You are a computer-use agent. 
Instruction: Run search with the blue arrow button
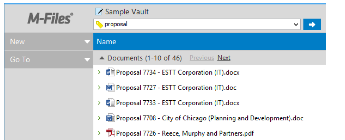click(312, 24)
